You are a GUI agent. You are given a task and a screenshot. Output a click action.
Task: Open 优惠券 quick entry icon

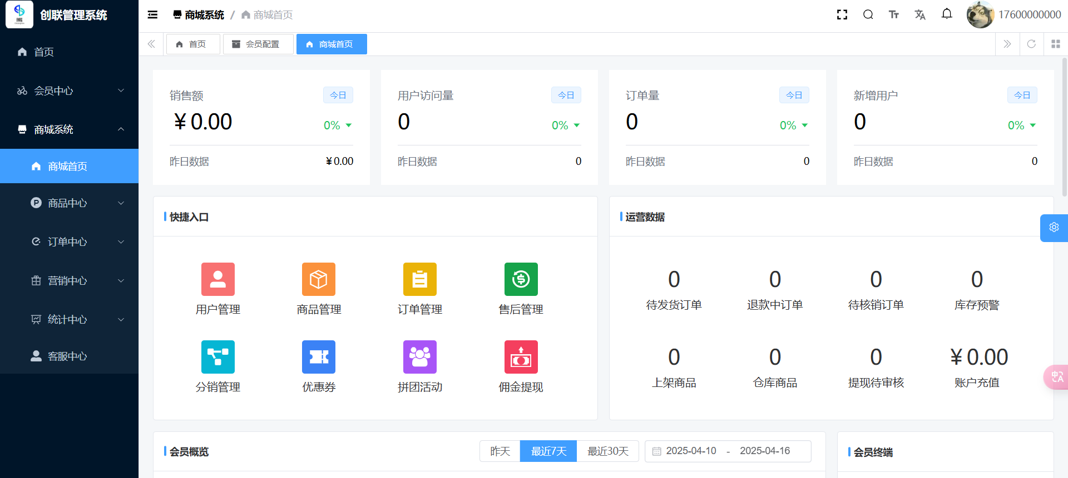[319, 357]
